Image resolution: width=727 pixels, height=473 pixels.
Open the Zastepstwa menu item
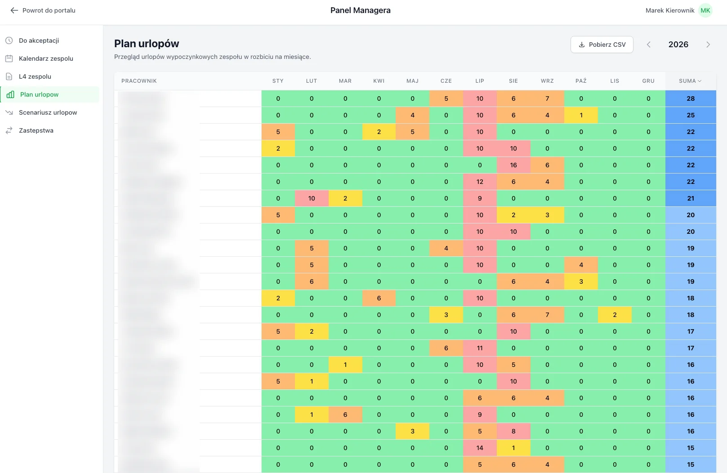pyautogui.click(x=36, y=130)
